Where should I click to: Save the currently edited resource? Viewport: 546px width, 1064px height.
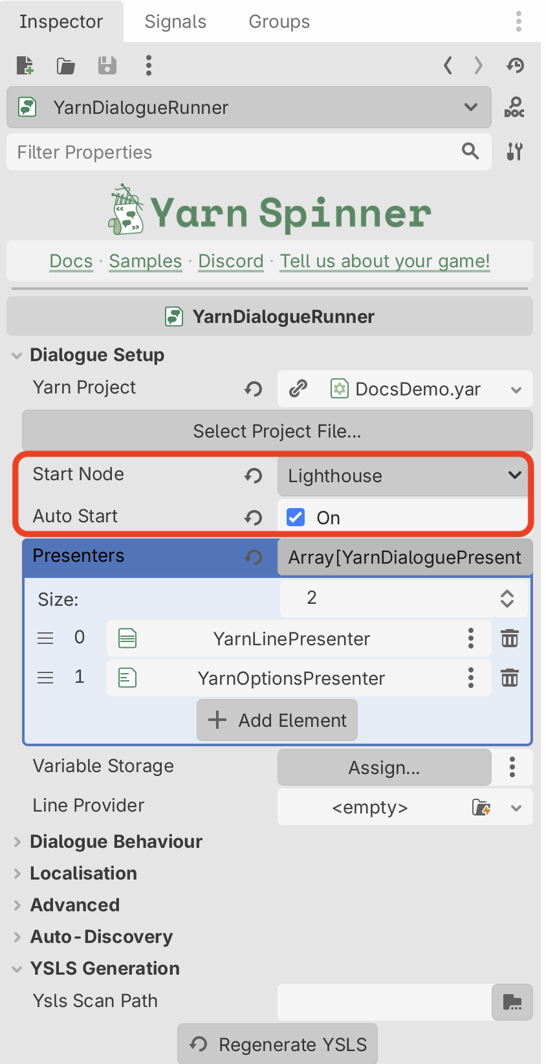107,65
